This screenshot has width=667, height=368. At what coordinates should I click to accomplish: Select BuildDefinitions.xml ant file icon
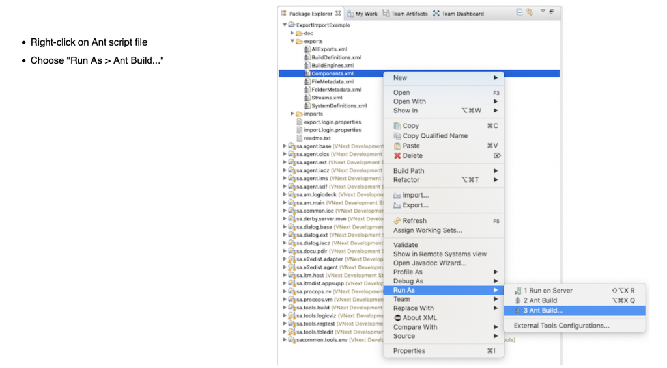307,57
